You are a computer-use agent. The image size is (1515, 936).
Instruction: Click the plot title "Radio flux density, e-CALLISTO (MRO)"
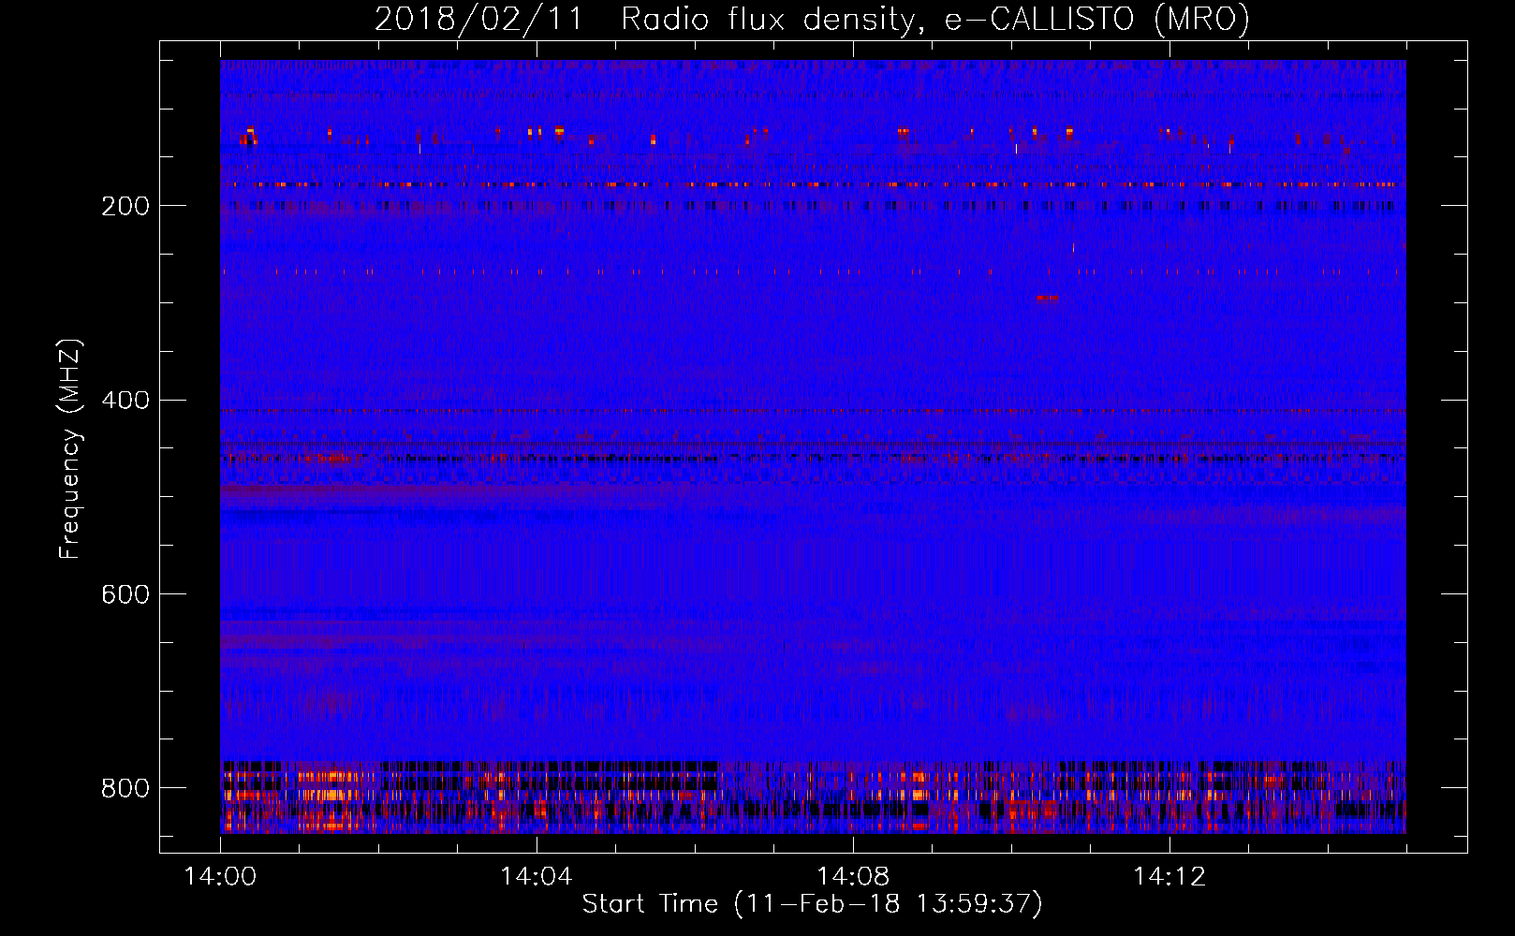pos(935,19)
